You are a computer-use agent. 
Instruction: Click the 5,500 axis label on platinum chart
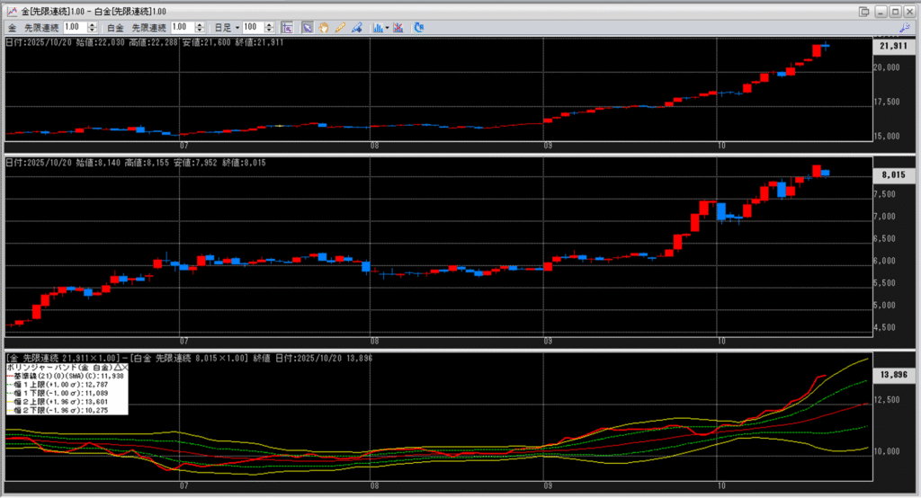pyautogui.click(x=885, y=283)
